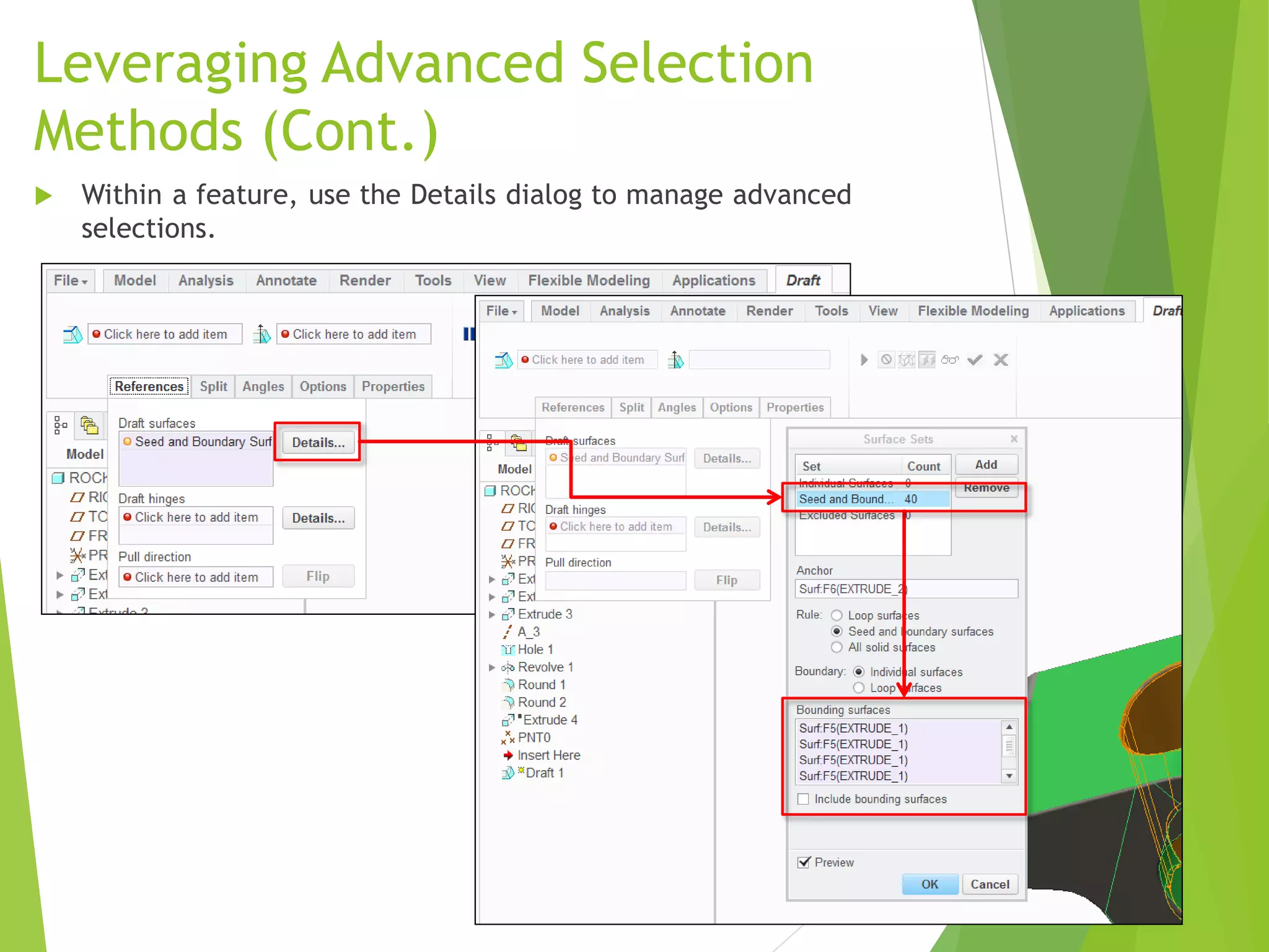This screenshot has width=1269, height=952.
Task: Click Add button in Surface Sets
Action: 986,465
